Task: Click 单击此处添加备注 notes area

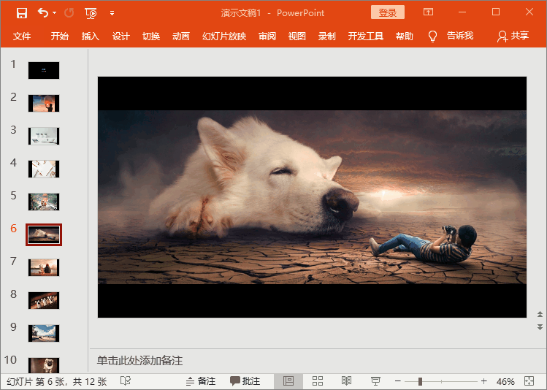Action: click(x=139, y=361)
